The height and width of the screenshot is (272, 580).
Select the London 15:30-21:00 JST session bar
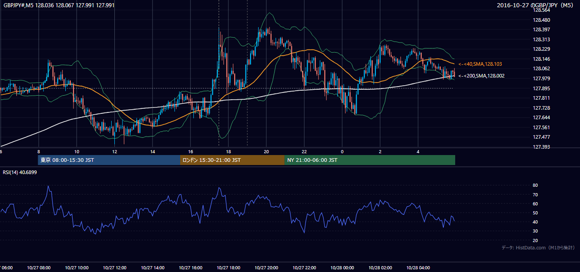[232, 160]
